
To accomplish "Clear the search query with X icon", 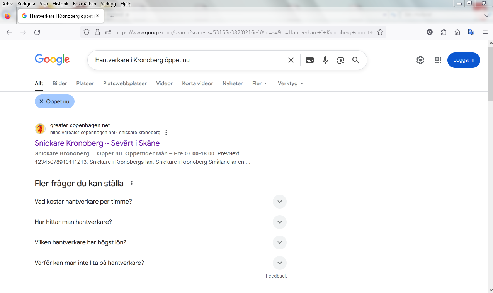I will (x=291, y=60).
